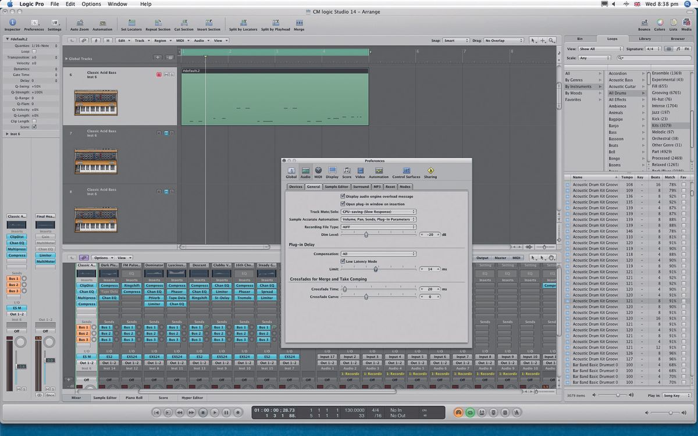Click the Merge toolbar icon
The width and height of the screenshot is (698, 436).
coord(299,23)
